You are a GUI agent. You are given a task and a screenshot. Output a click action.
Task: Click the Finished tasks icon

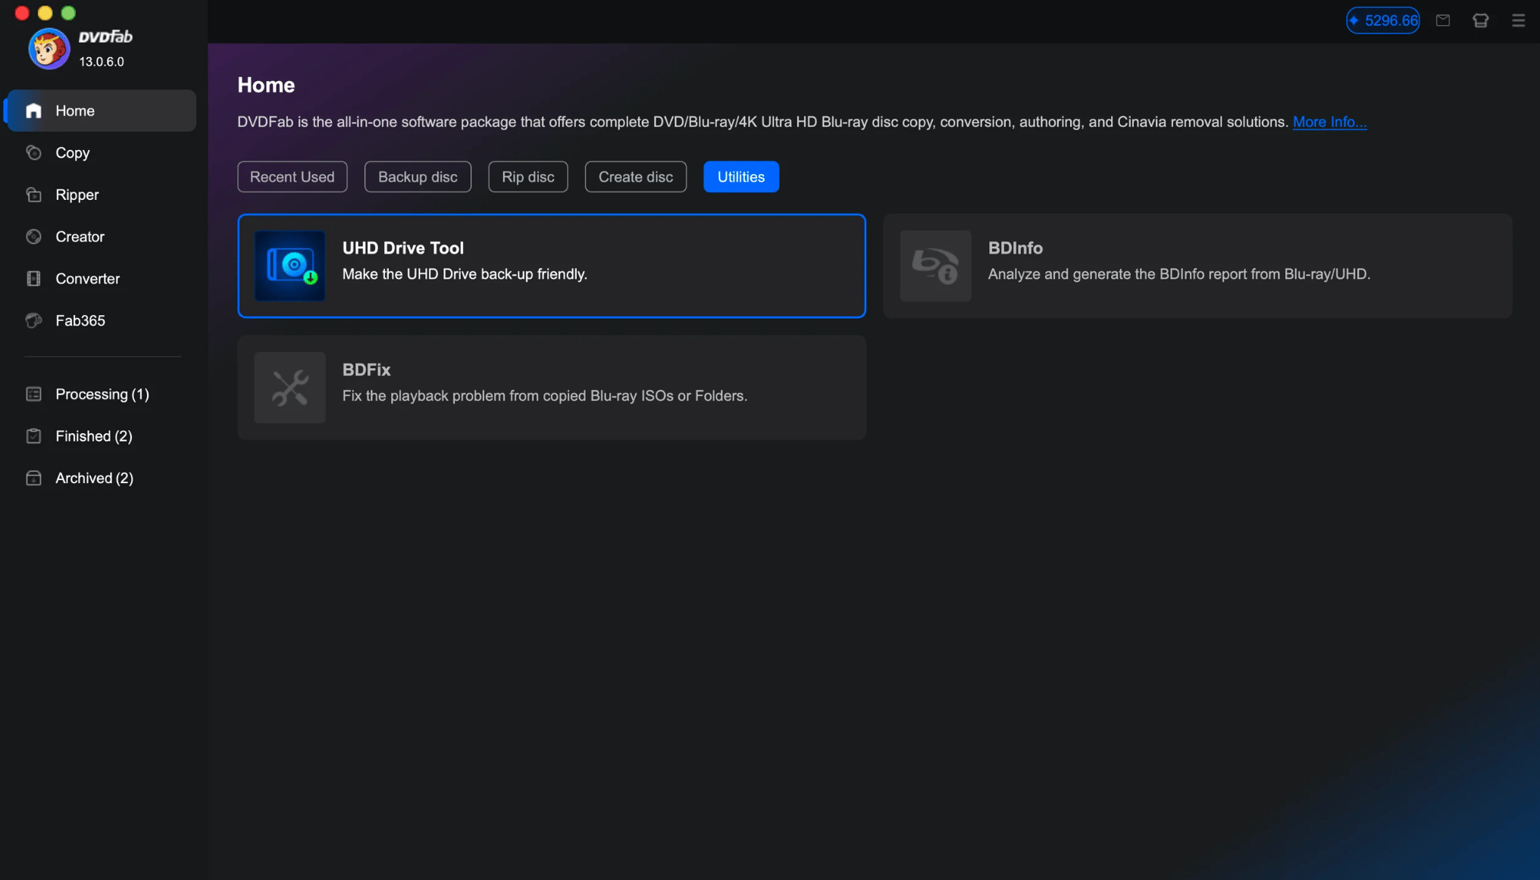33,436
